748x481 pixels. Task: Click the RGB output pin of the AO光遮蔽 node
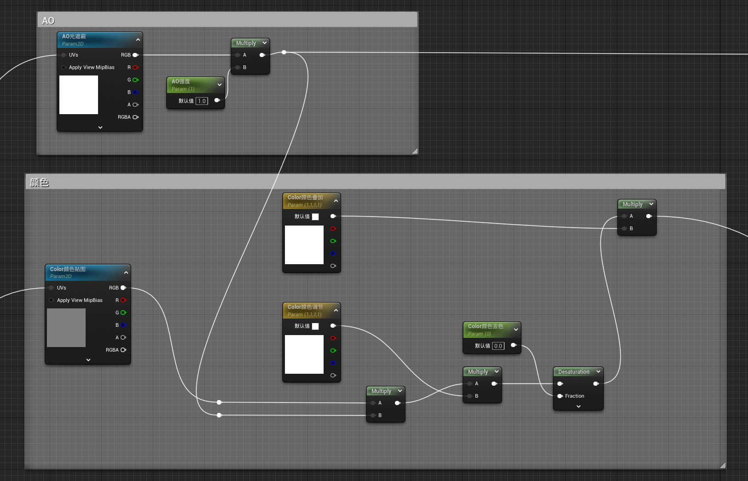(135, 55)
